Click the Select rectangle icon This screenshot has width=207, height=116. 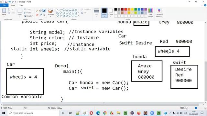click(x=20, y=11)
